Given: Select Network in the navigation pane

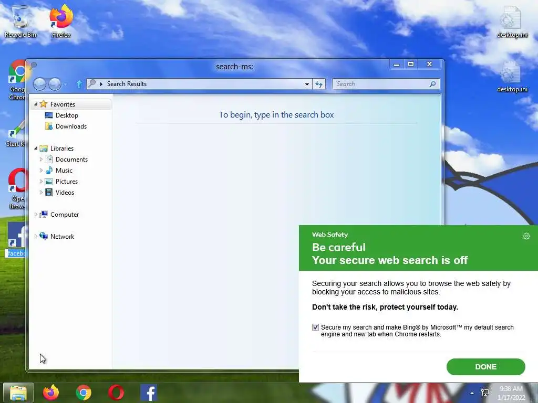Looking at the screenshot, I should [62, 237].
